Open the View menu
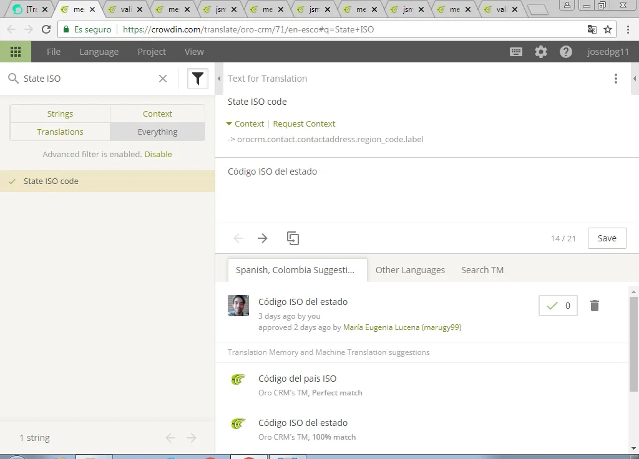 (194, 52)
